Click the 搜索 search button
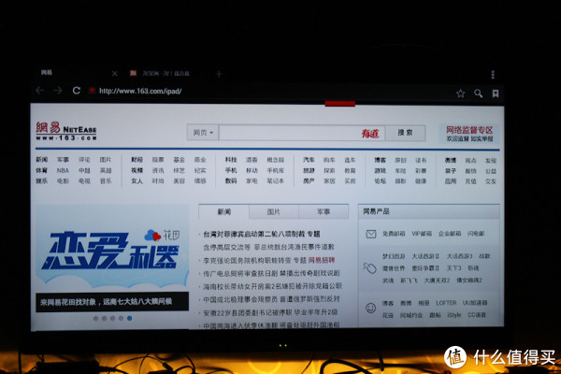The image size is (561, 374). (405, 133)
